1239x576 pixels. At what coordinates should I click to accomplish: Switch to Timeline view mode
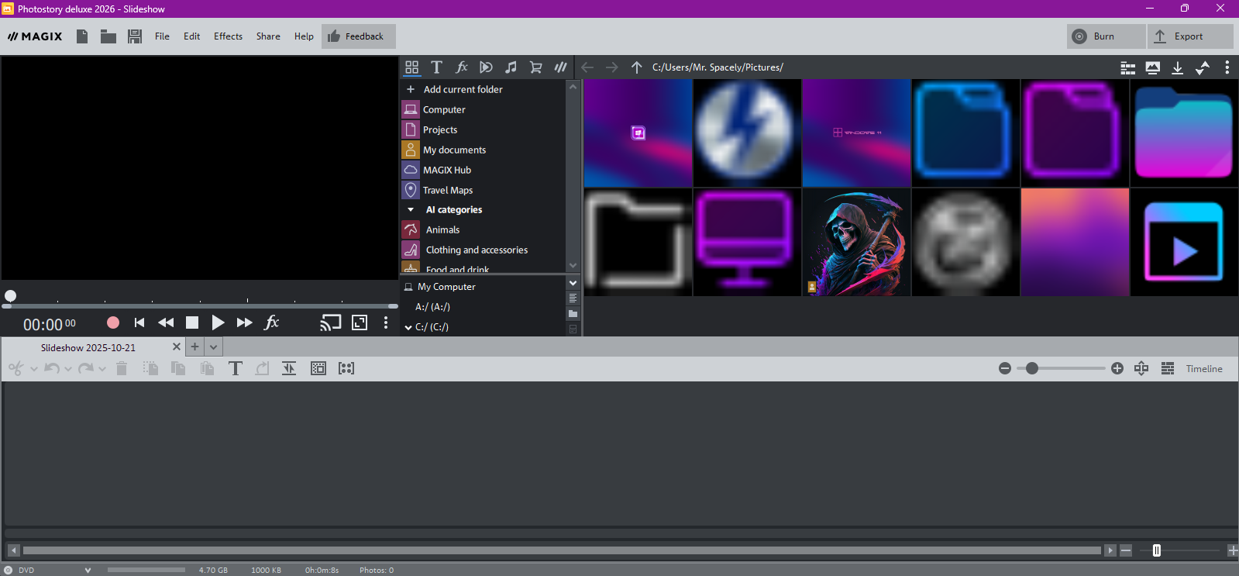pos(1203,369)
